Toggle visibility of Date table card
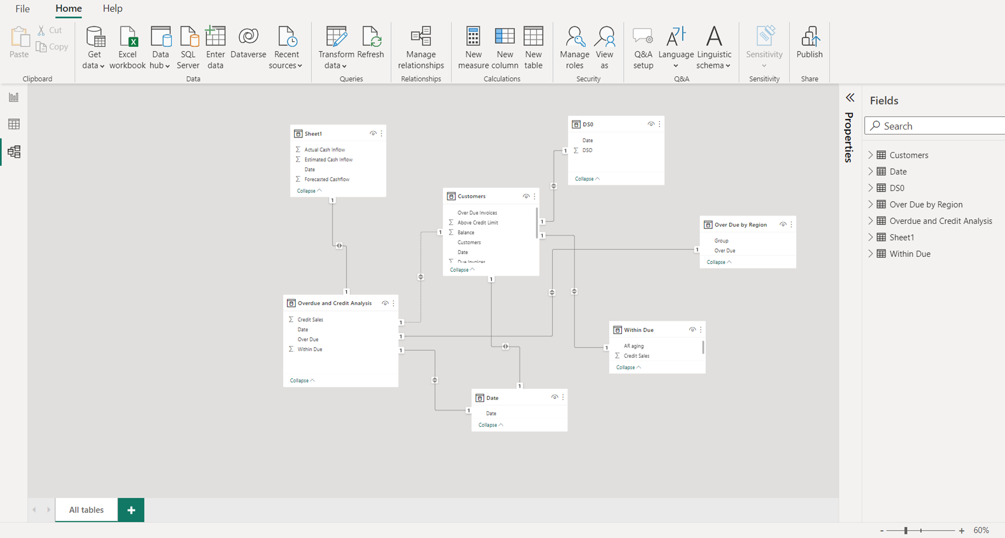Viewport: 1005px width, 538px height. tap(555, 397)
